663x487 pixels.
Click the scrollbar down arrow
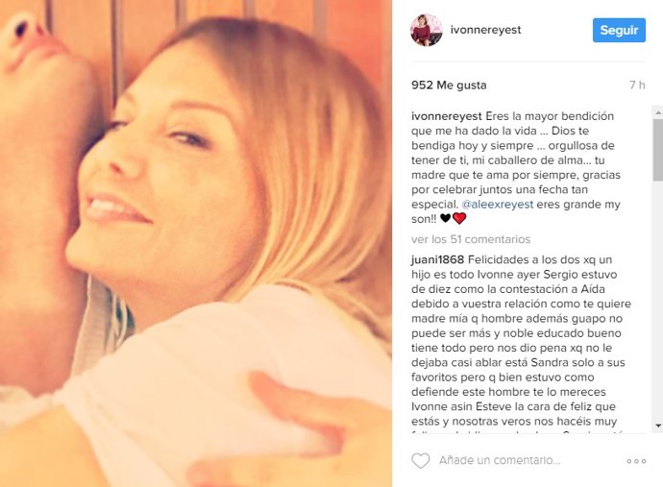coord(658,426)
